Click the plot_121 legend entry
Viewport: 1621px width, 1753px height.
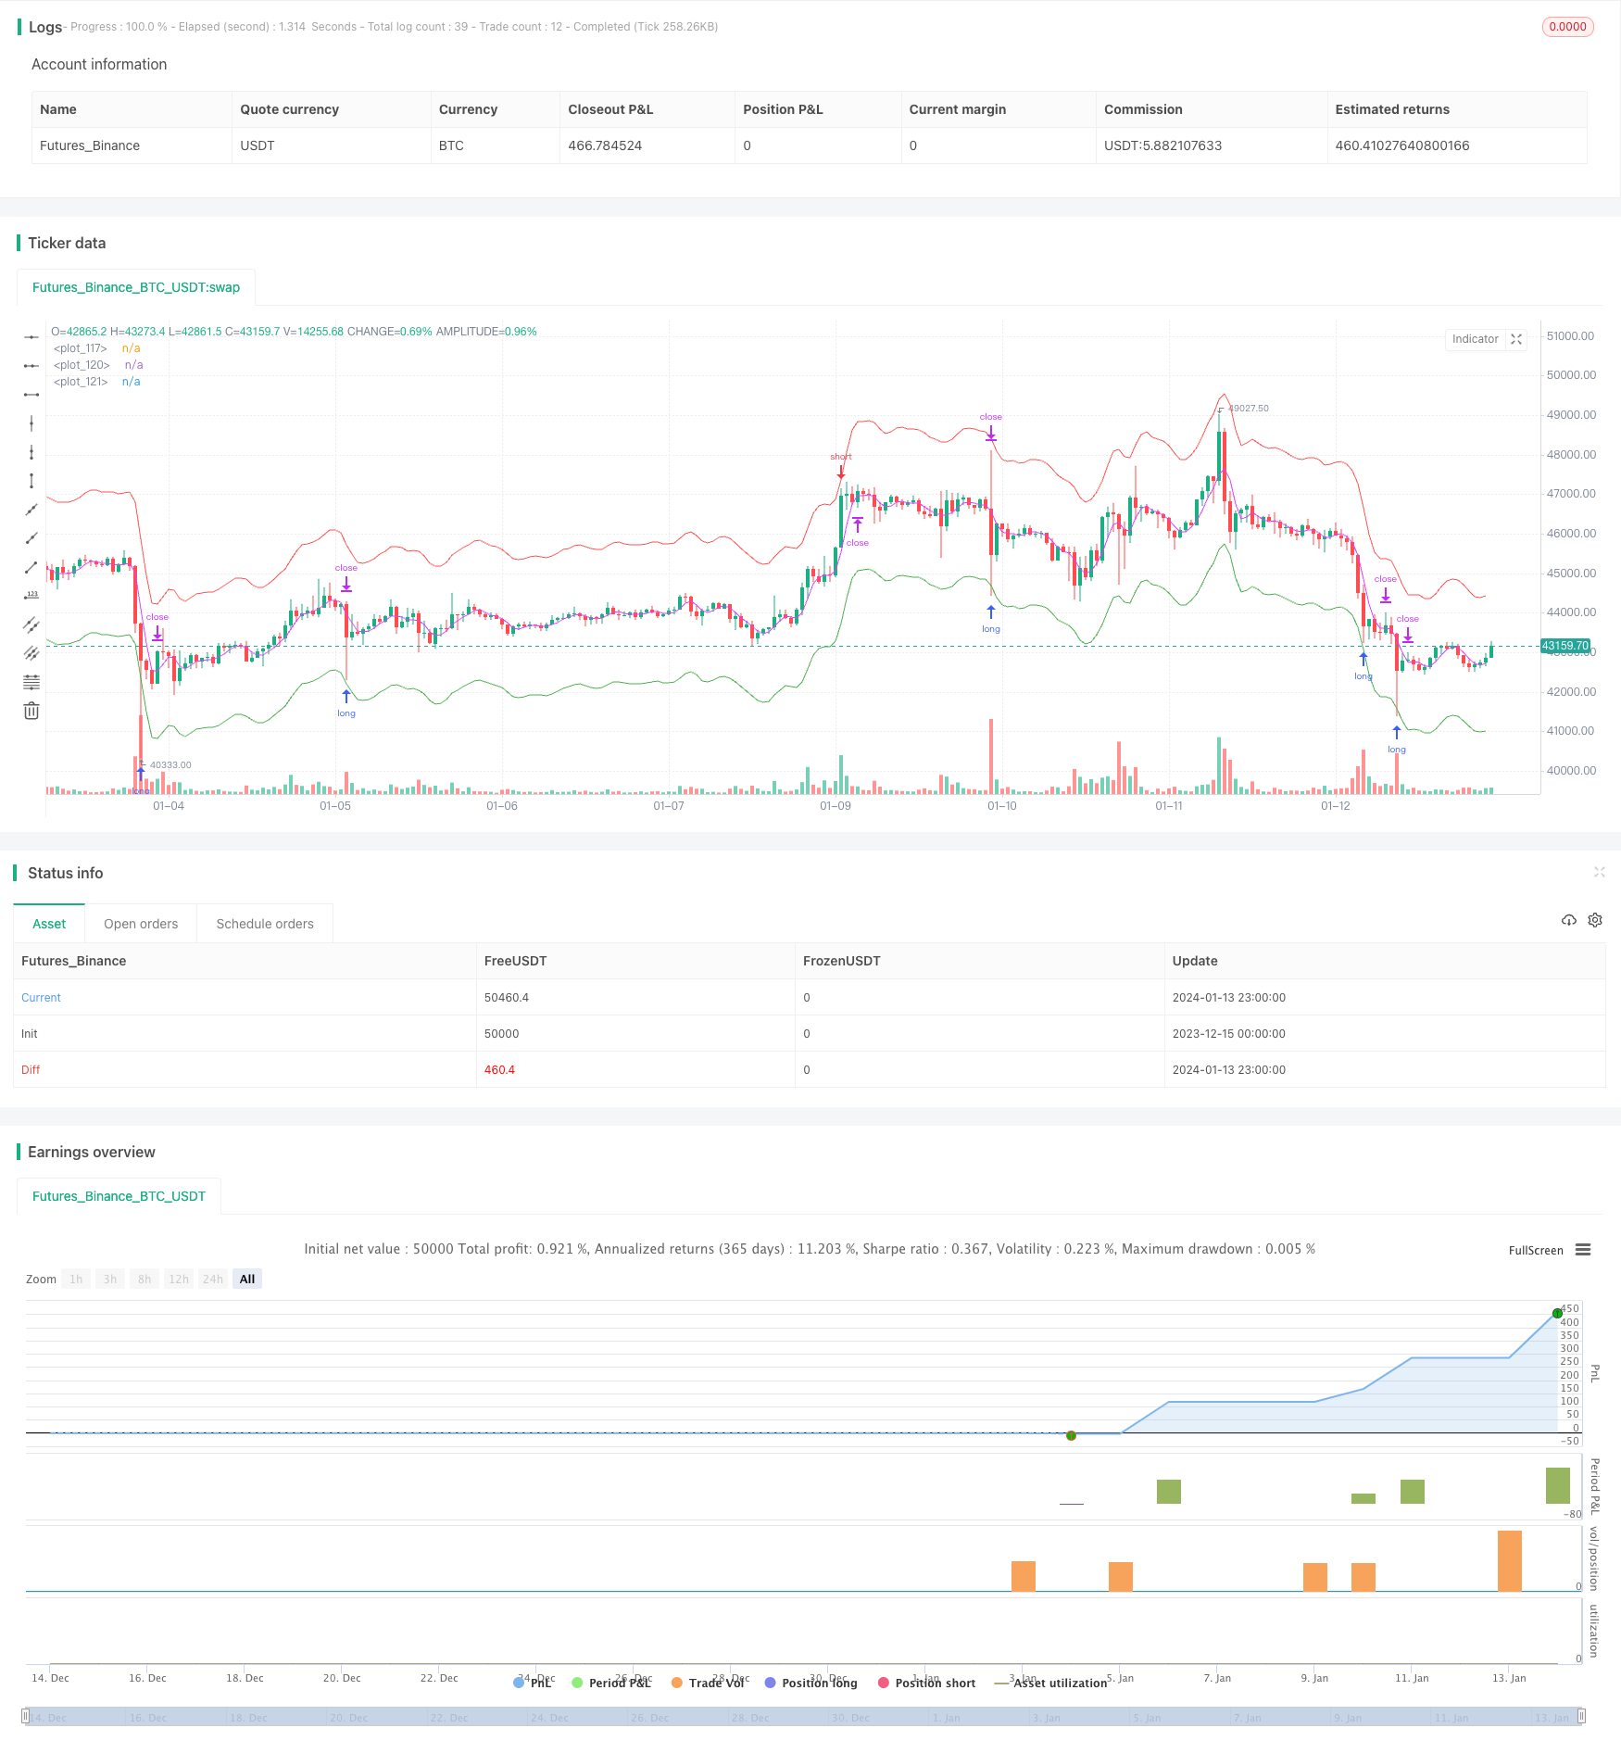coord(96,382)
